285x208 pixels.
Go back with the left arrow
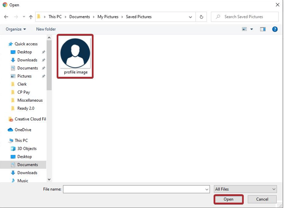coord(6,17)
